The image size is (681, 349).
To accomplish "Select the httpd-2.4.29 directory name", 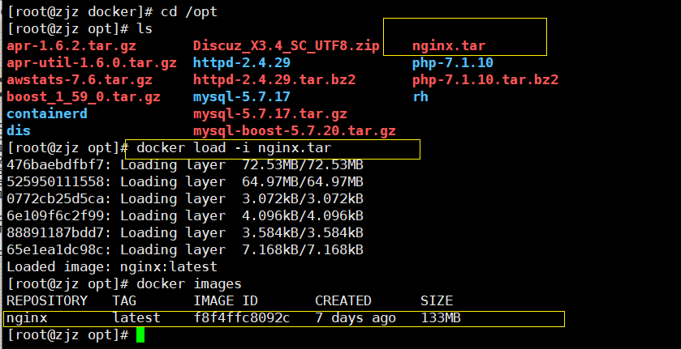I will coord(242,63).
